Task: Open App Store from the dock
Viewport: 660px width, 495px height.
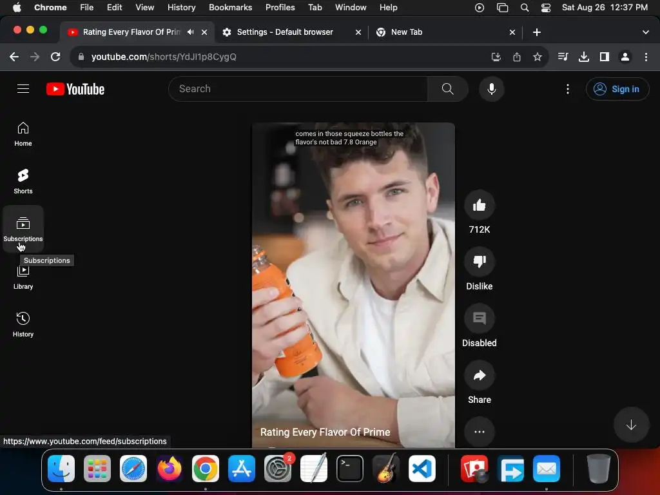Action: coord(242,469)
